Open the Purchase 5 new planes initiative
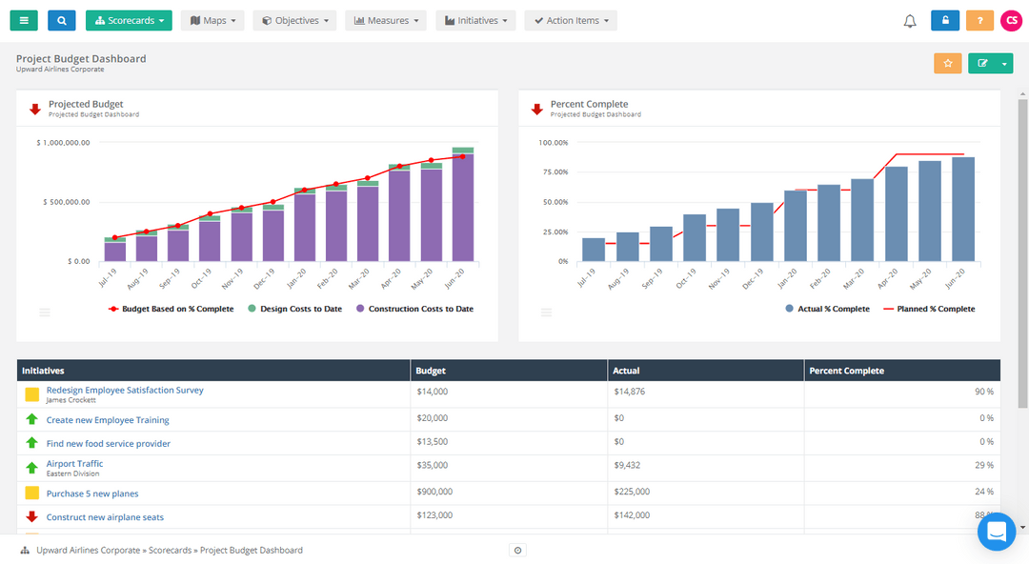Viewport: 1029px width, 564px height. (91, 493)
